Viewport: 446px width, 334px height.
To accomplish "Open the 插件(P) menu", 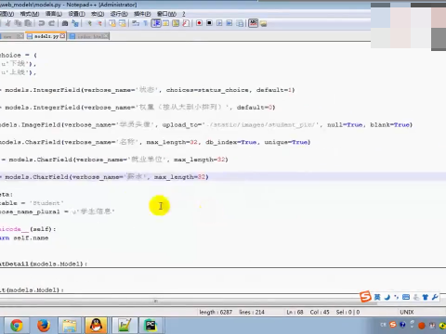I will (142, 14).
